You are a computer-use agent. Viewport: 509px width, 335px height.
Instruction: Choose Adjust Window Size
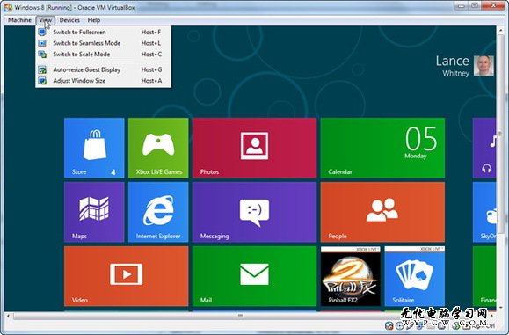point(103,81)
